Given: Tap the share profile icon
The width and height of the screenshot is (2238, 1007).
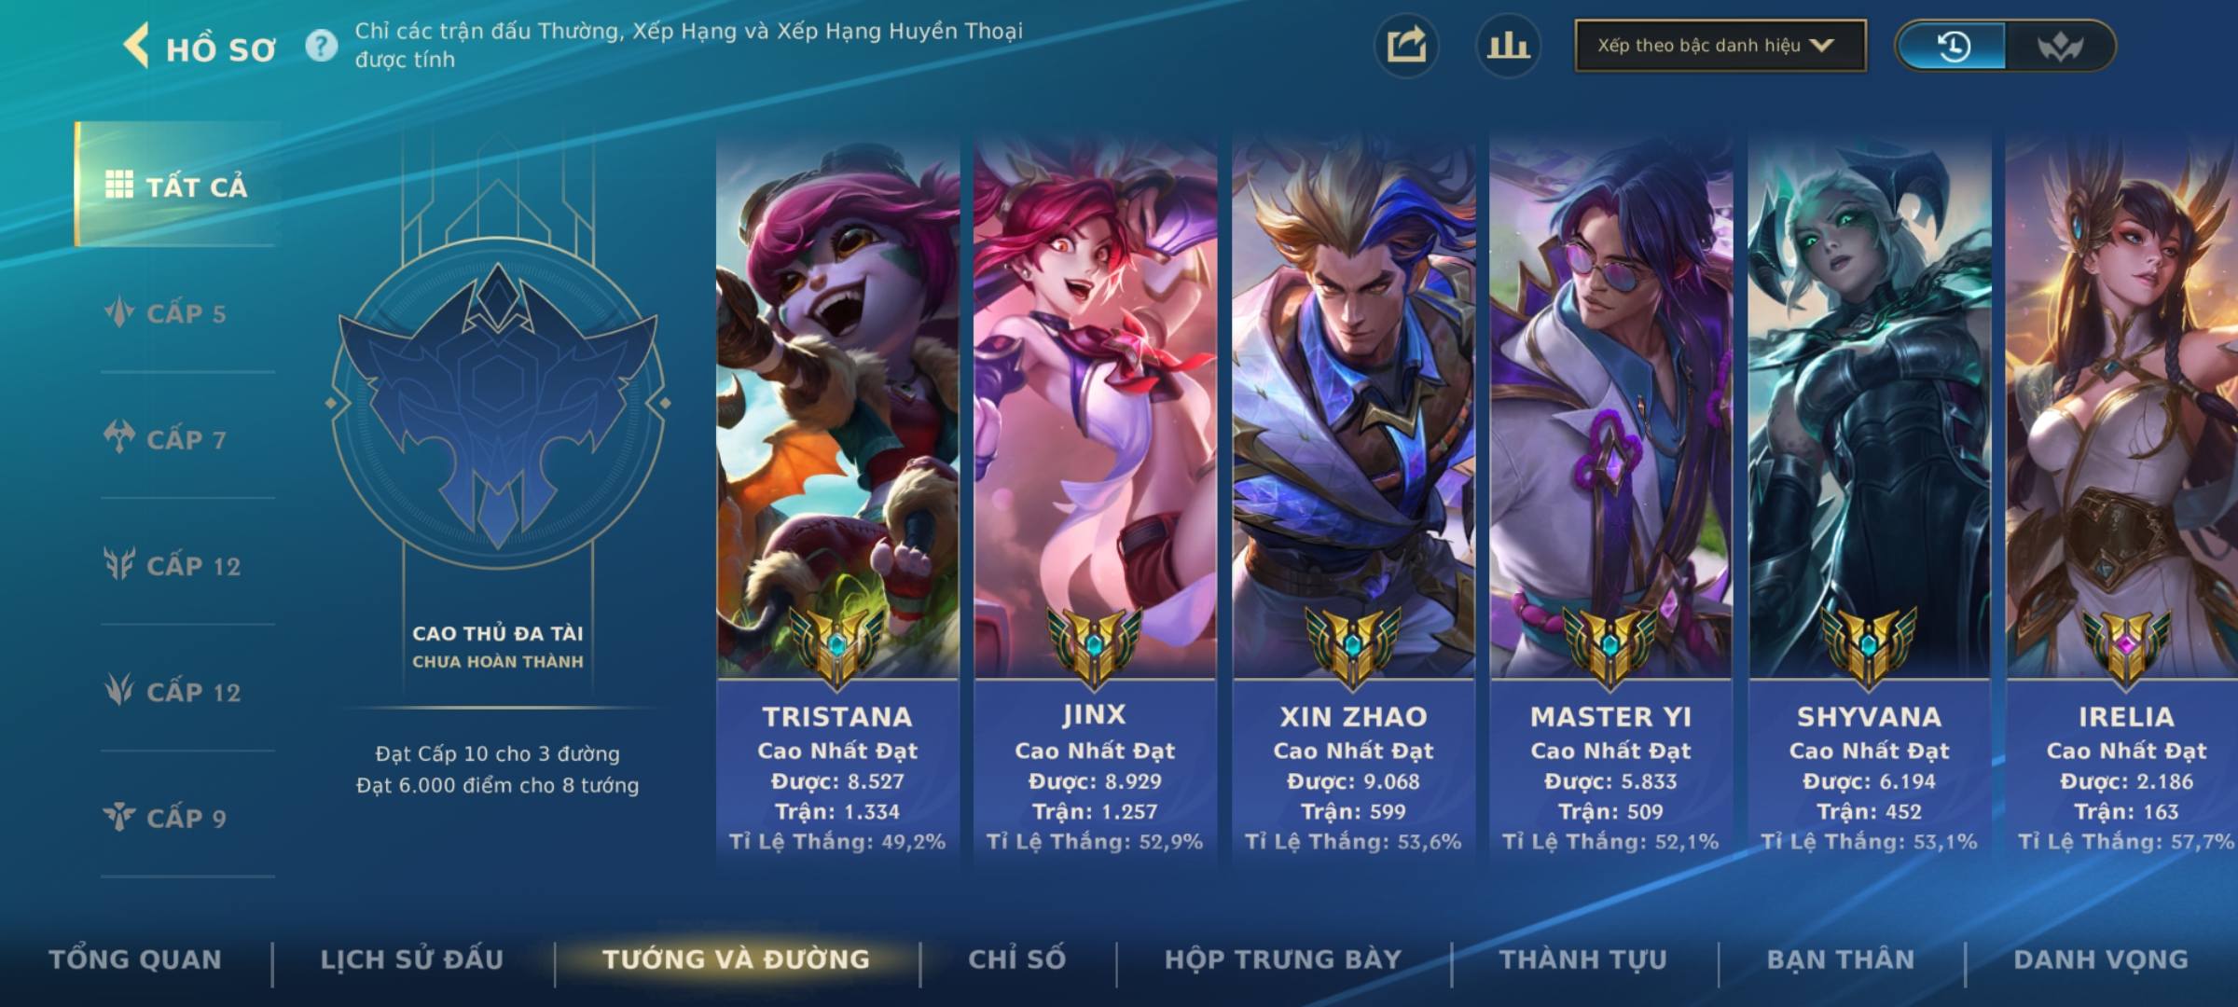Looking at the screenshot, I should click(x=1406, y=46).
